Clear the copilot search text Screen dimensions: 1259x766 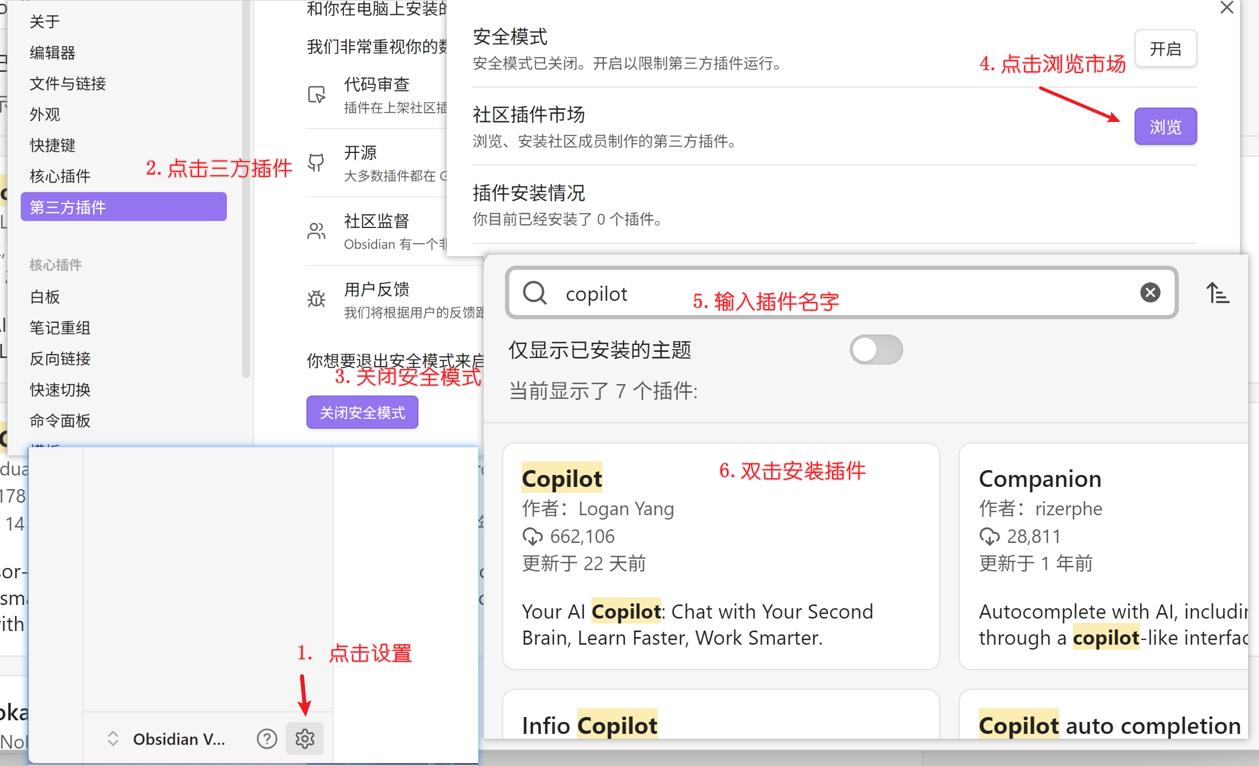click(1150, 293)
